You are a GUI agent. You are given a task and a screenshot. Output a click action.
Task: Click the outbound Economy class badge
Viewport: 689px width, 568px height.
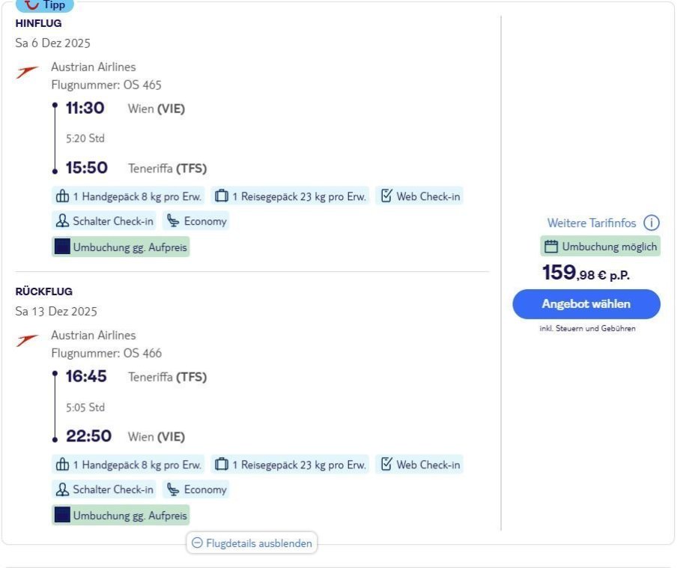tap(196, 221)
